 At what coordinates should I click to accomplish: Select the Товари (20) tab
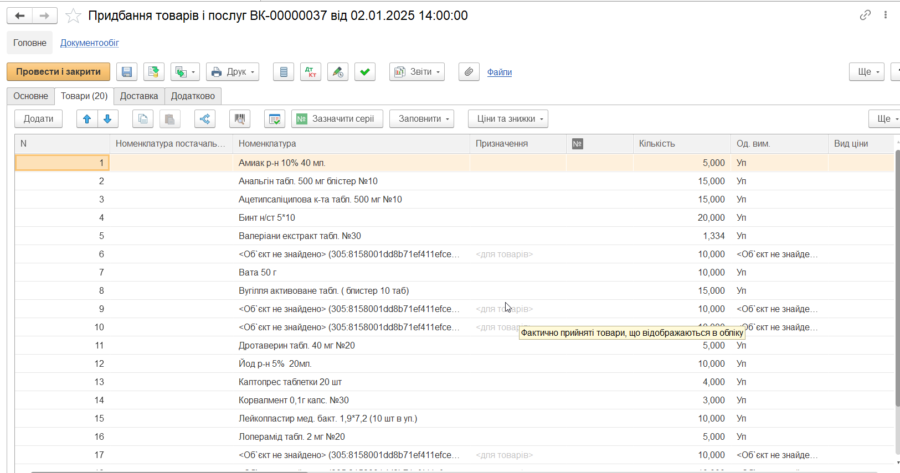point(84,96)
